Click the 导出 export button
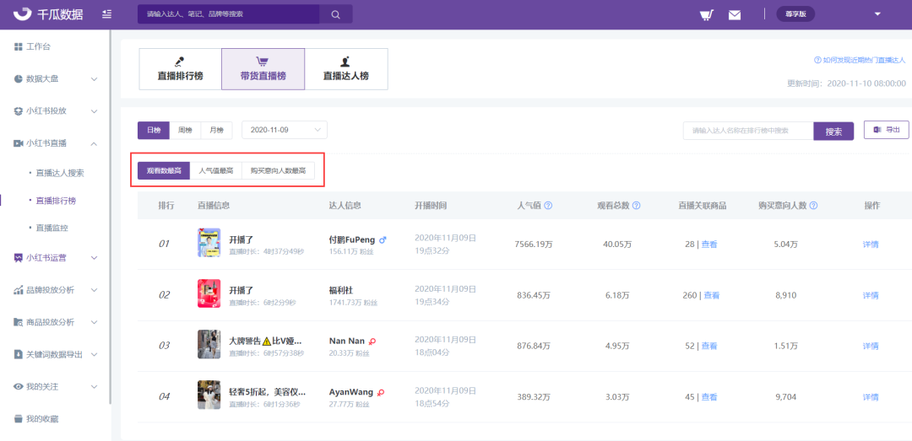 click(x=886, y=130)
